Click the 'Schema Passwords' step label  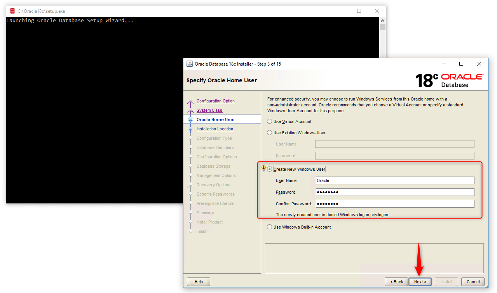[216, 194]
